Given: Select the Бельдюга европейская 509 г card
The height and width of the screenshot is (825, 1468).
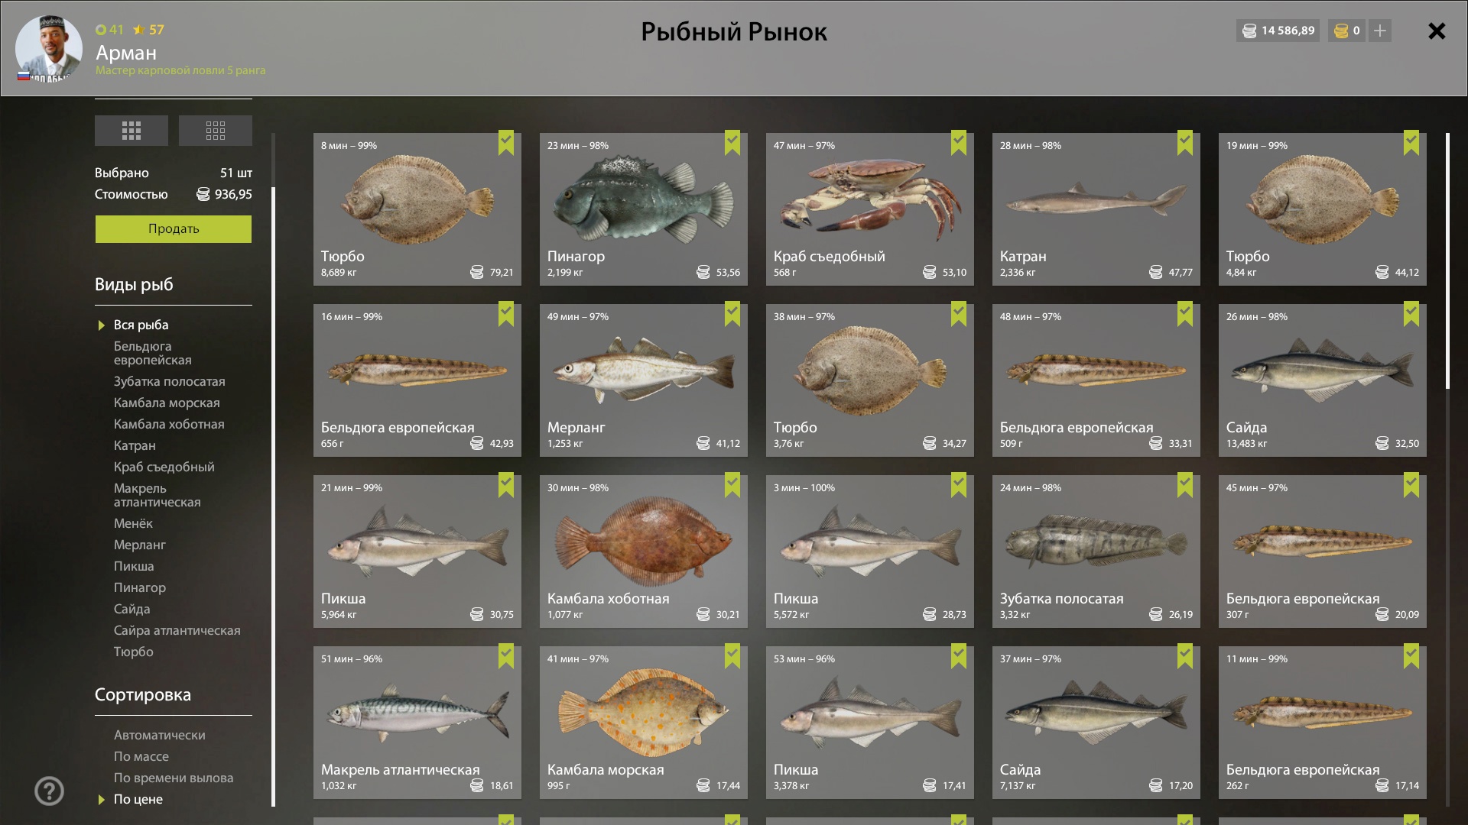Looking at the screenshot, I should pos(1096,380).
